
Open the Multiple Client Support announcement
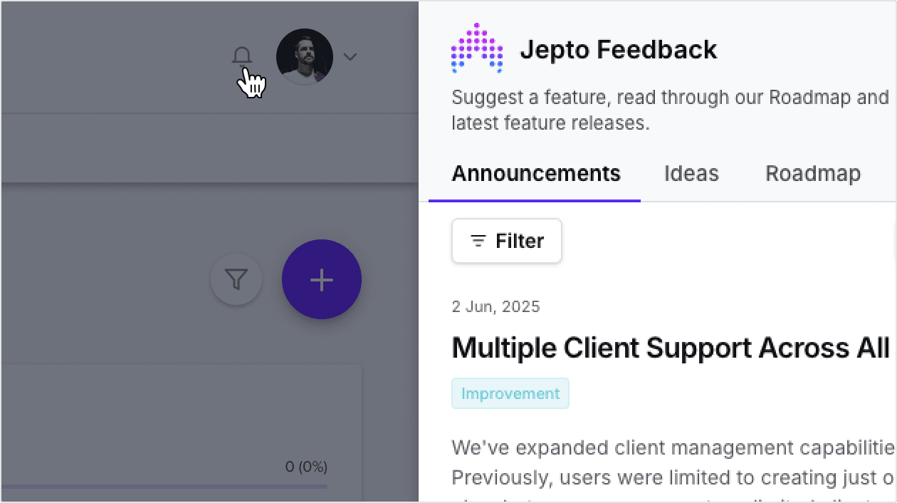[x=669, y=348]
